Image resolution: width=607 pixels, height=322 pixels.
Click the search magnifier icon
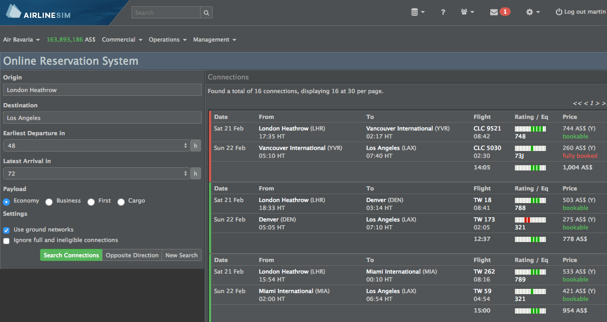(206, 12)
